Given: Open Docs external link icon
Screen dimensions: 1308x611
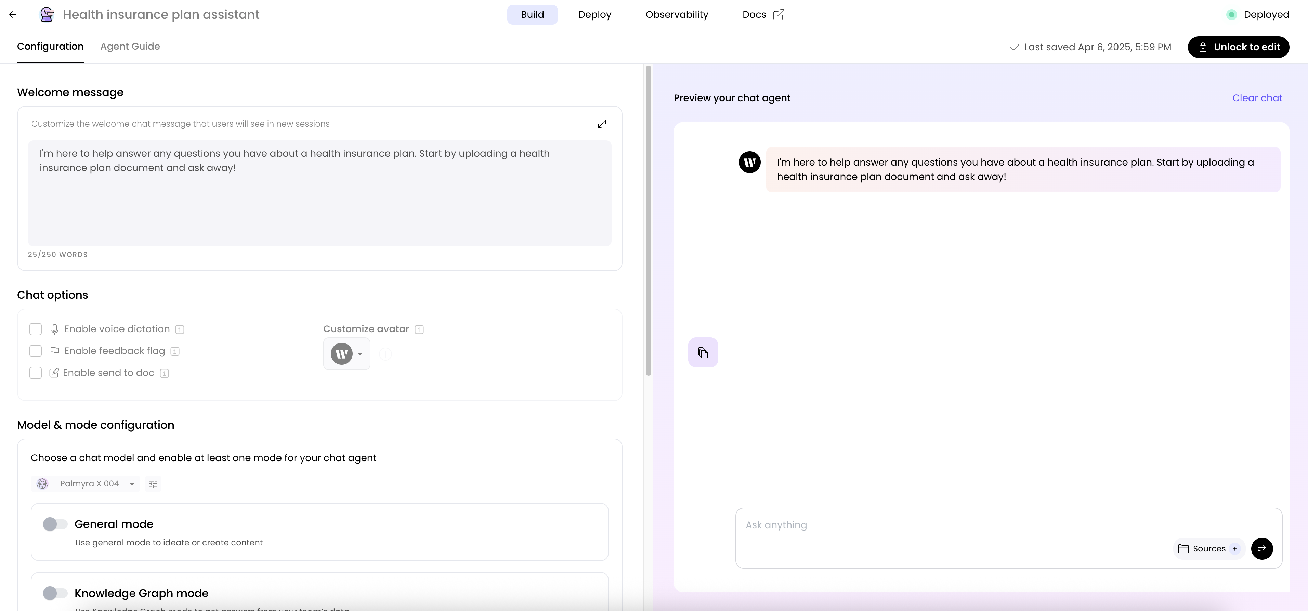Looking at the screenshot, I should point(779,15).
